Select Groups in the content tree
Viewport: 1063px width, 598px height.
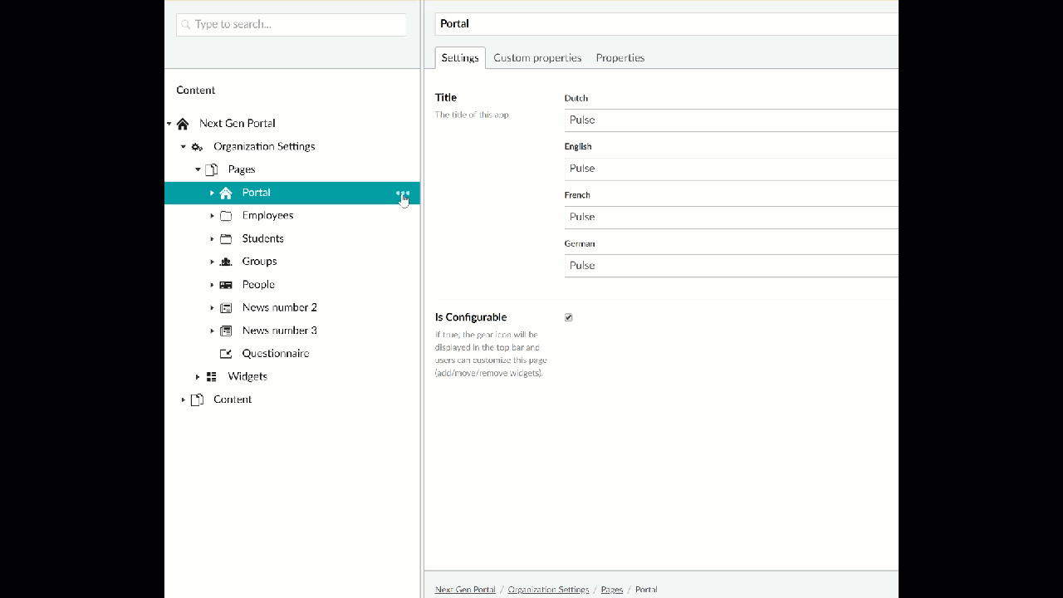click(260, 262)
